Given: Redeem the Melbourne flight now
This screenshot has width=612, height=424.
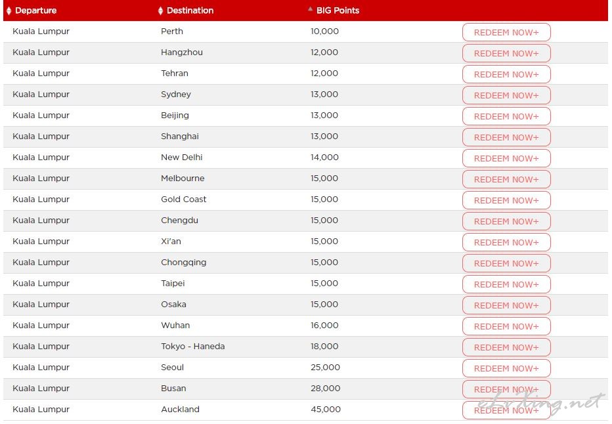Looking at the screenshot, I should click(x=506, y=180).
